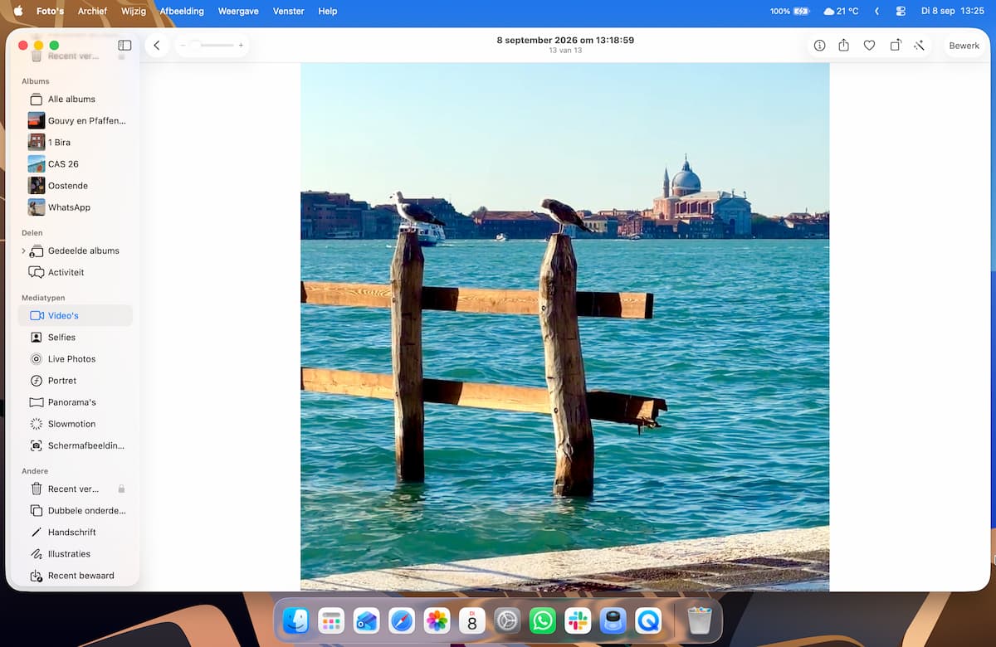The image size is (996, 647).
Task: Open WhatsApp from the Dock
Action: [543, 620]
